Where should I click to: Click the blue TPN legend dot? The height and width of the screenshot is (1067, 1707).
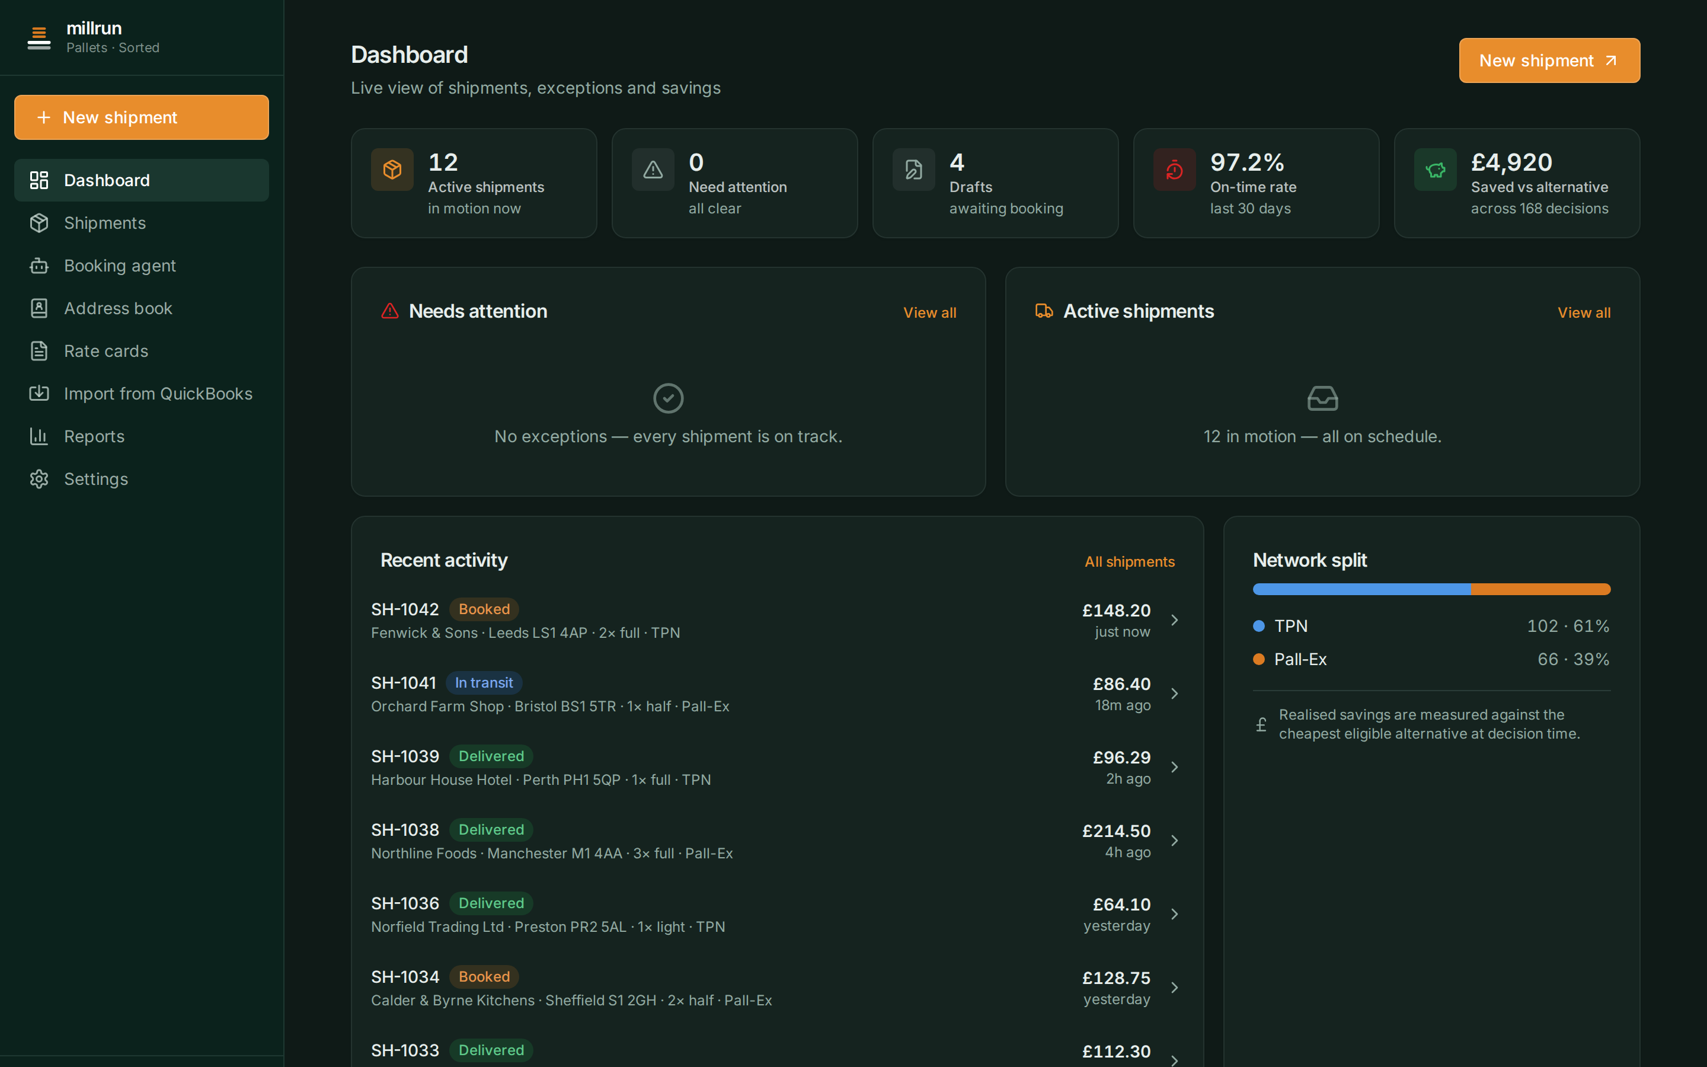pyautogui.click(x=1258, y=626)
